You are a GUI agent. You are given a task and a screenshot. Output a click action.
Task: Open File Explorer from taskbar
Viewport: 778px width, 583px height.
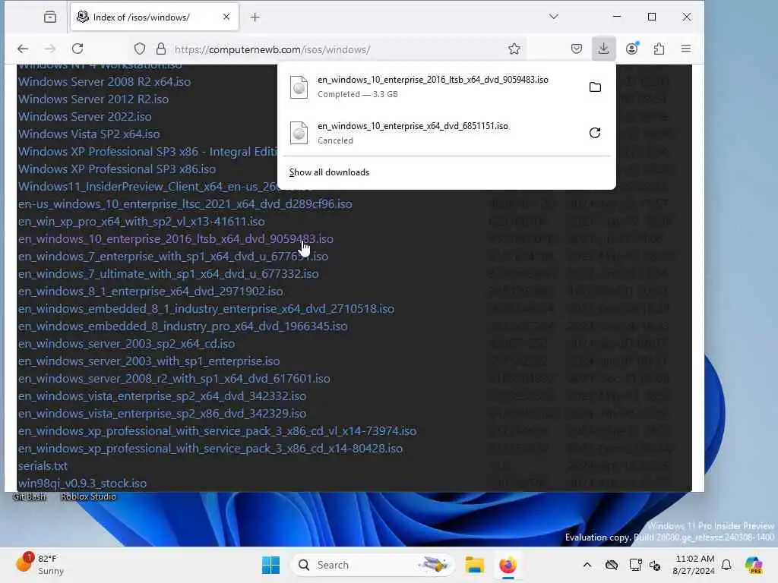tap(474, 565)
